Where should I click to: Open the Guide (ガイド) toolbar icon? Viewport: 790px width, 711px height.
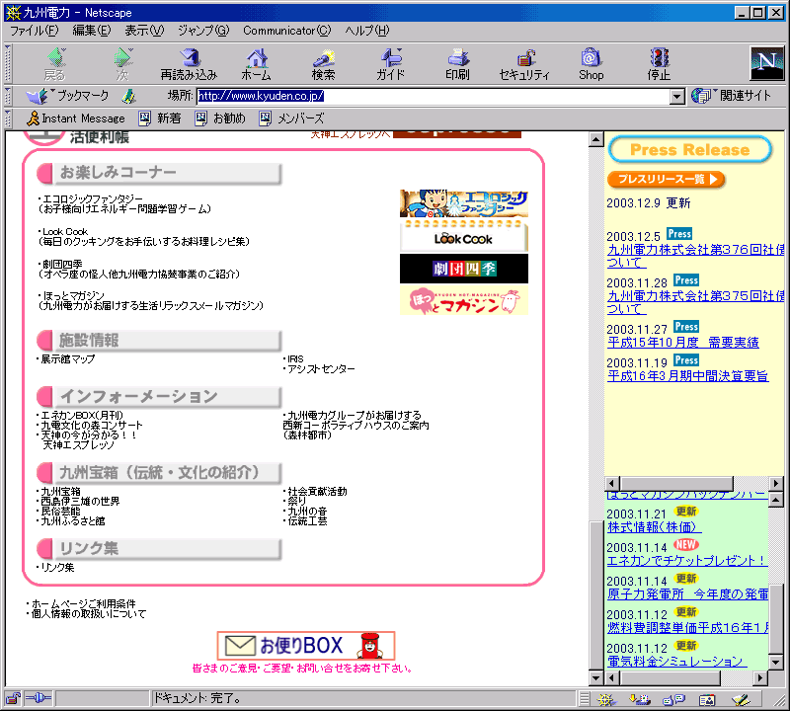tap(390, 64)
